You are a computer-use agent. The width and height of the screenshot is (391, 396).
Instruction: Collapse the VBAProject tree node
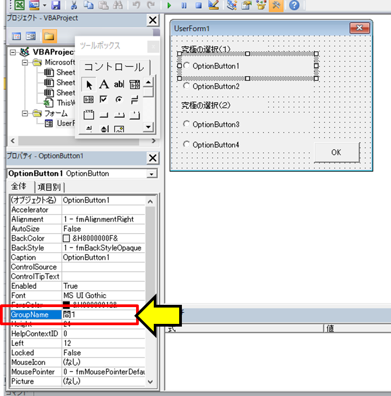pos(13,52)
